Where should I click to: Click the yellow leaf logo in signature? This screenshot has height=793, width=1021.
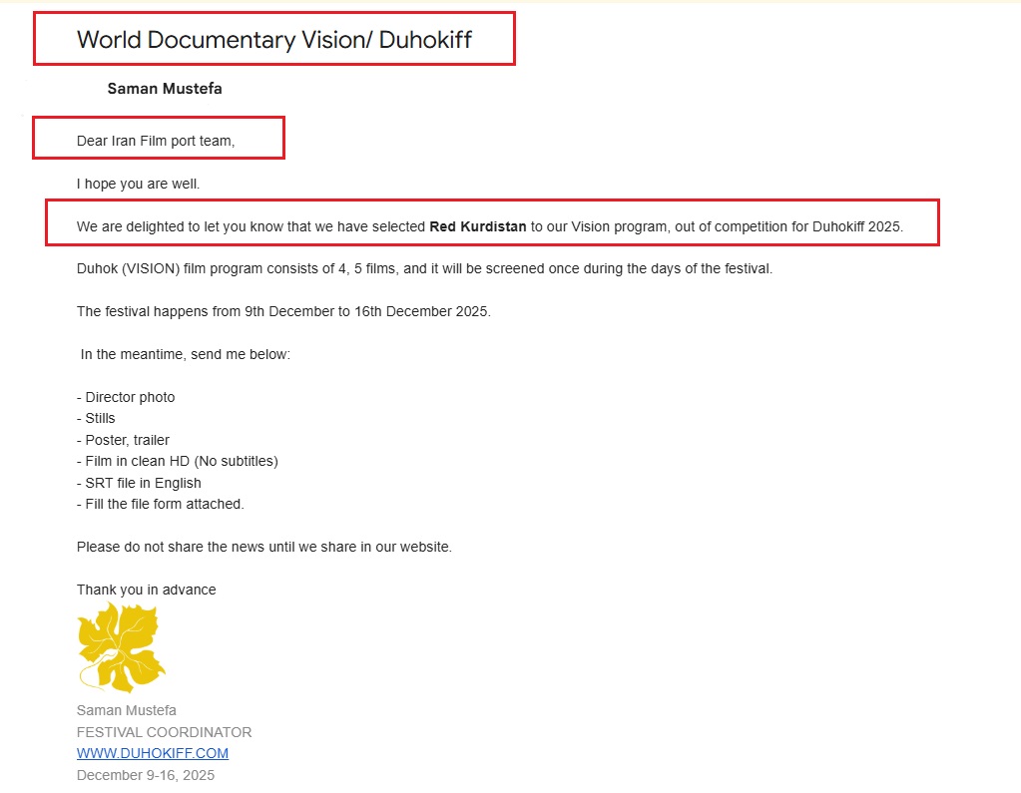click(121, 648)
